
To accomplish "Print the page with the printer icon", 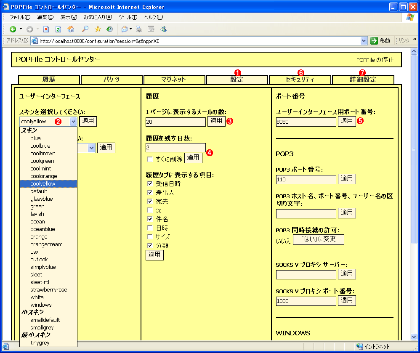I will 138,29.
